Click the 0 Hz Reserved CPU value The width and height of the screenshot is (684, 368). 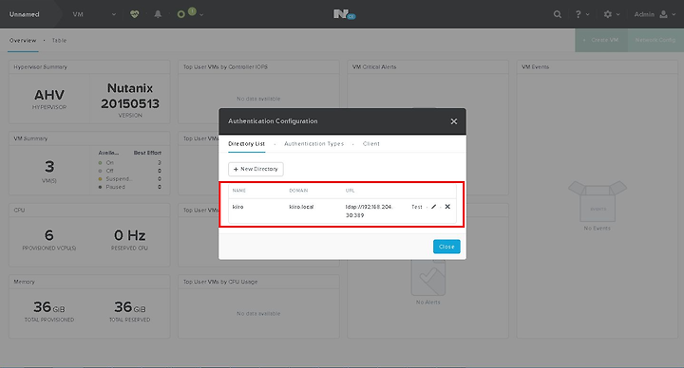[x=129, y=235]
